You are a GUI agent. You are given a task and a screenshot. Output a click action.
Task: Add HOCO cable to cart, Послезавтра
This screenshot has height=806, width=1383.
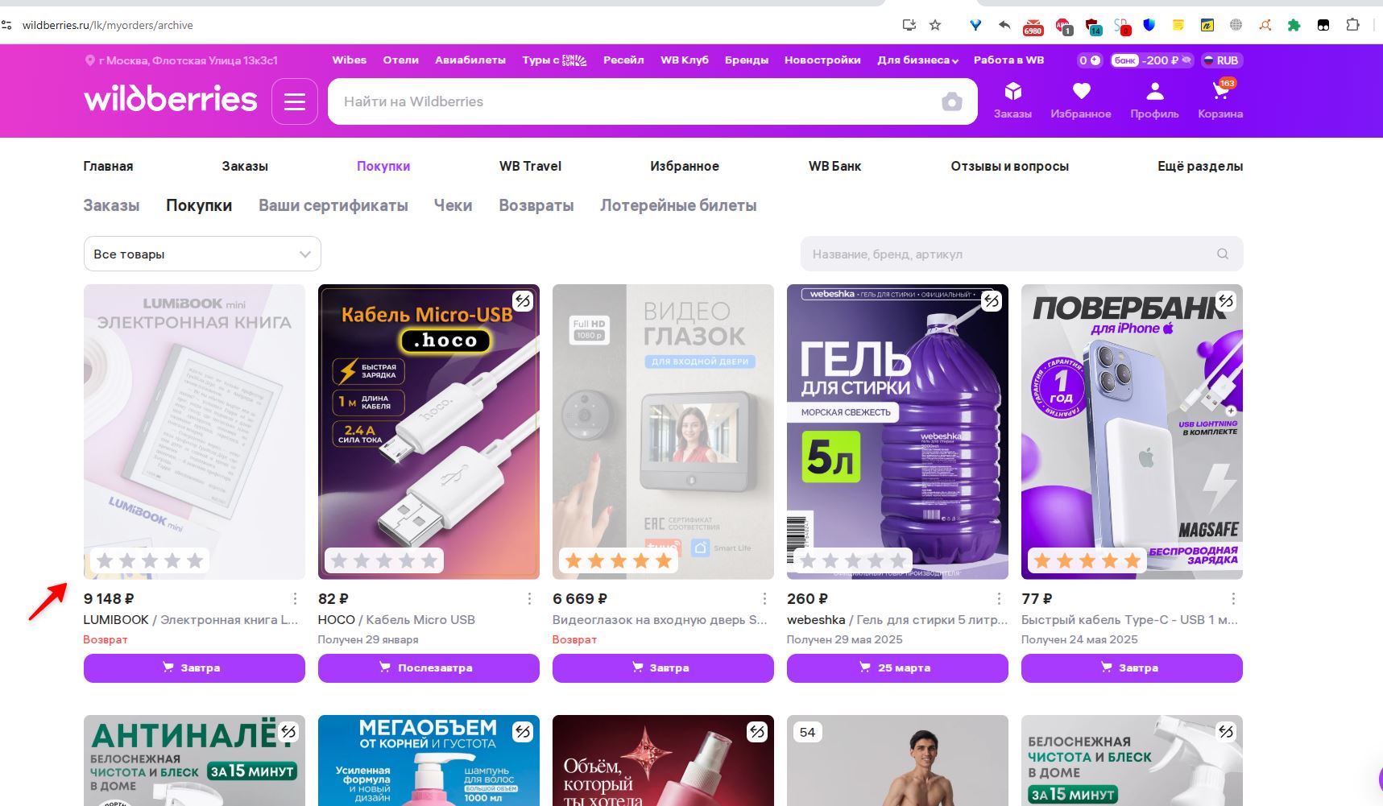coord(429,668)
